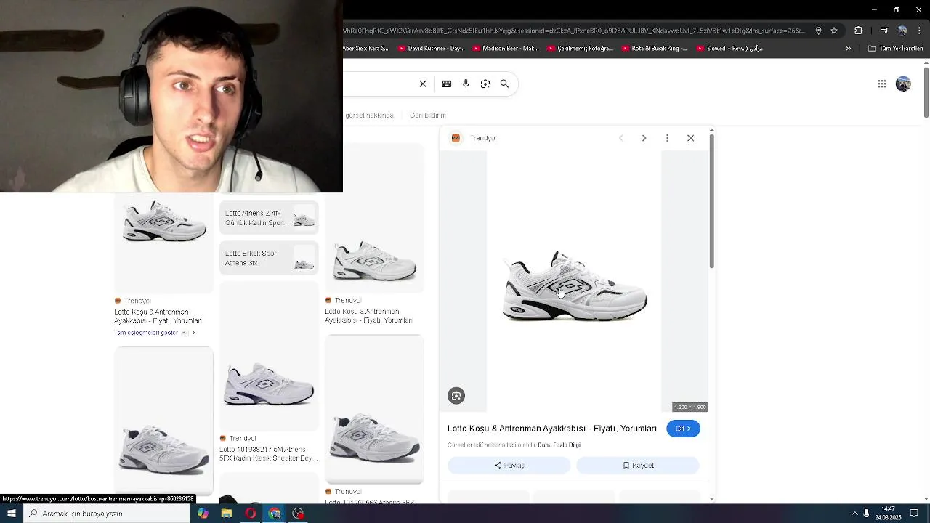Open the 'Aber Sie x Kara S...' bookmark

tap(365, 49)
